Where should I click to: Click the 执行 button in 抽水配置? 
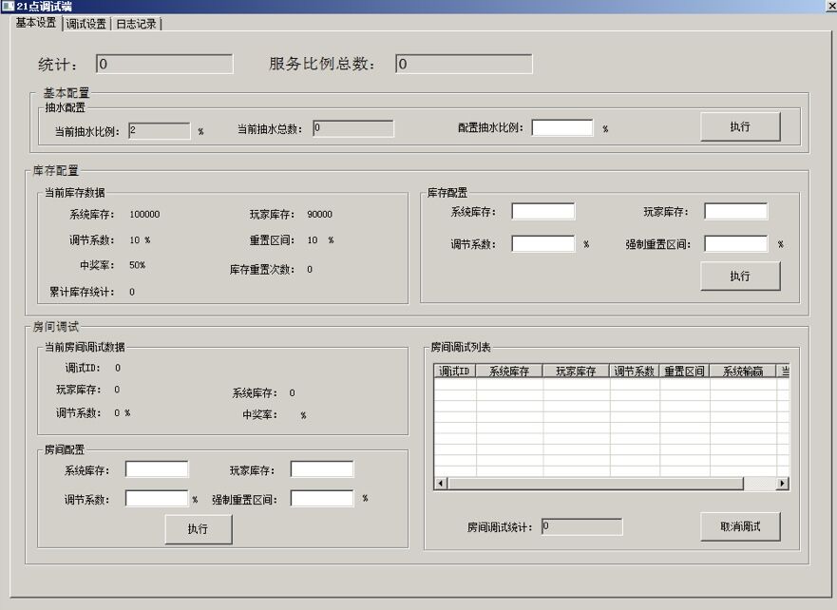(740, 126)
